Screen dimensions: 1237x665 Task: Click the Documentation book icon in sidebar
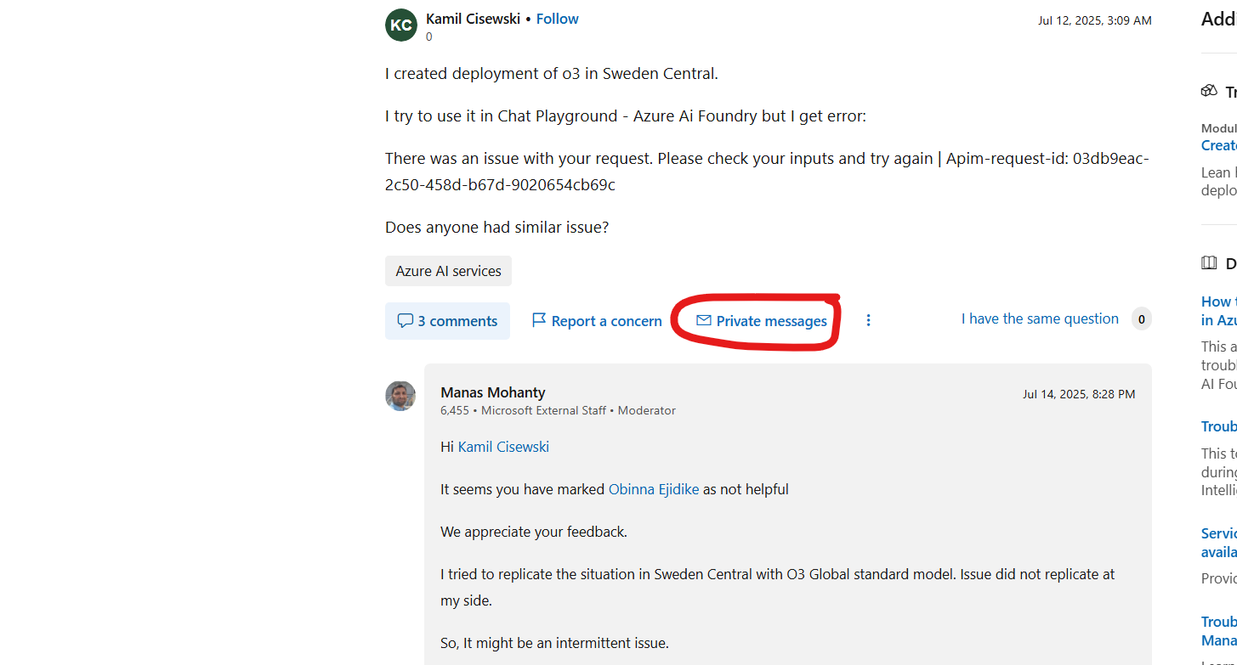(x=1209, y=262)
